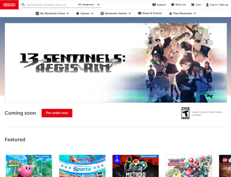Click the Support speech bubble icon
231x177 pixels.
[x=154, y=5]
